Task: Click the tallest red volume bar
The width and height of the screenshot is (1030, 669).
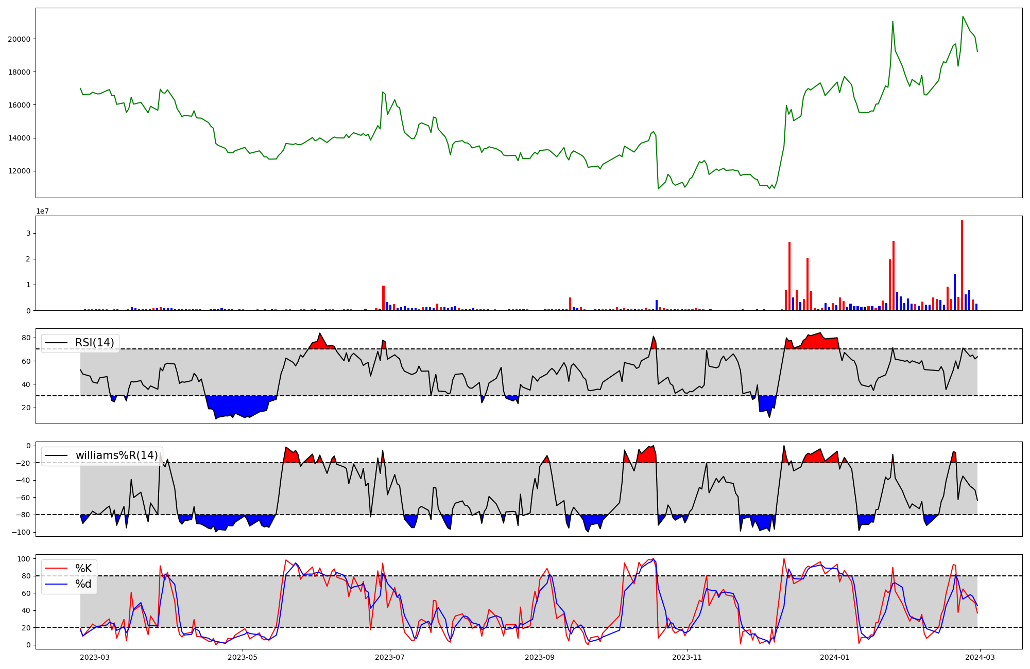Action: pos(962,265)
